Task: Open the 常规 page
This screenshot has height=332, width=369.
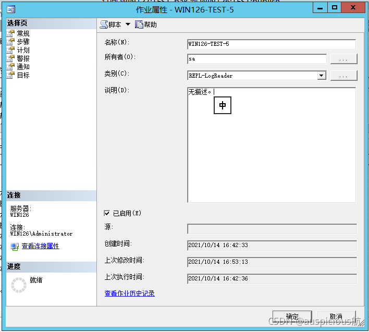Action: point(23,33)
